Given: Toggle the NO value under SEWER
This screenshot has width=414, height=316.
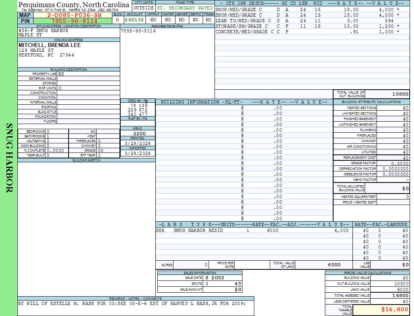Looking at the screenshot, I should pyautogui.click(x=181, y=20).
